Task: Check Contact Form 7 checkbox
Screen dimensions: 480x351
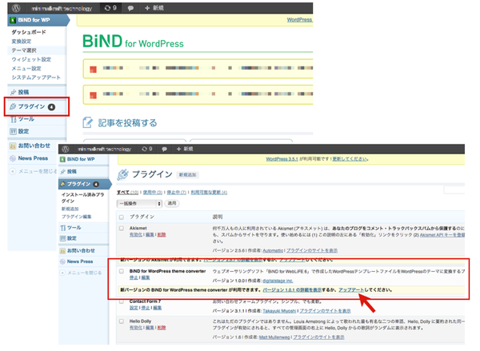Action: (x=122, y=301)
